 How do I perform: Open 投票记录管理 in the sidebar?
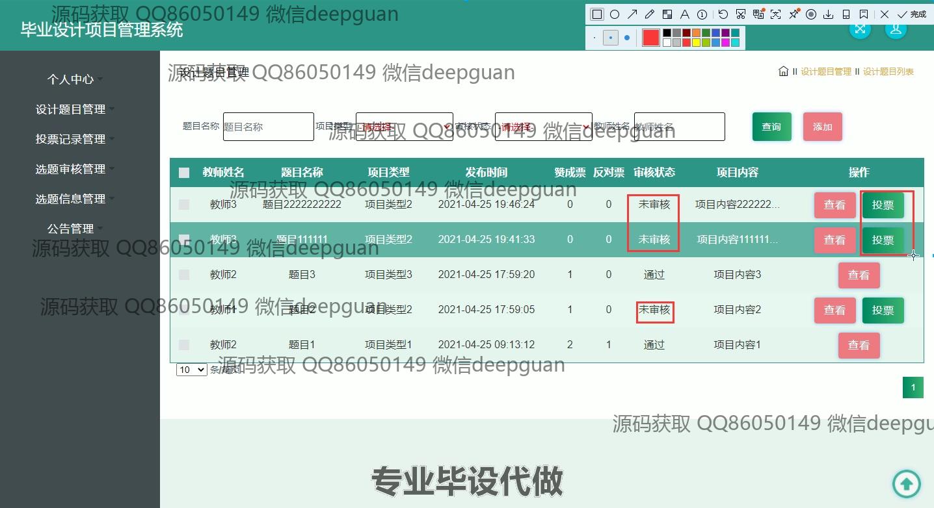point(71,139)
